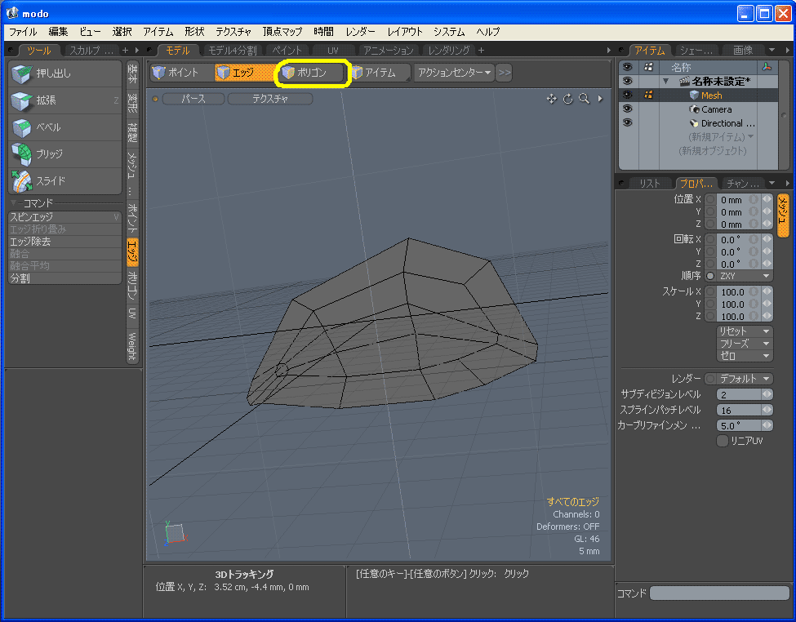This screenshot has height=622, width=796.
Task: Click the viewport pan (move) icon
Action: pos(551,99)
